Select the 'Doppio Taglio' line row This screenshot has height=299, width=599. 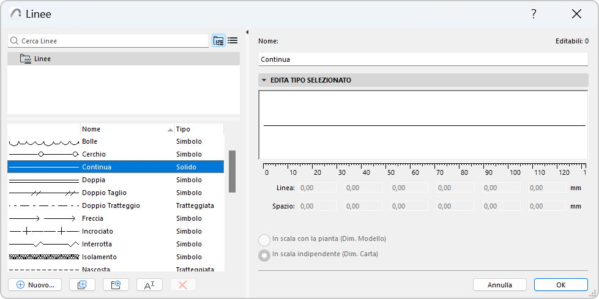click(116, 193)
